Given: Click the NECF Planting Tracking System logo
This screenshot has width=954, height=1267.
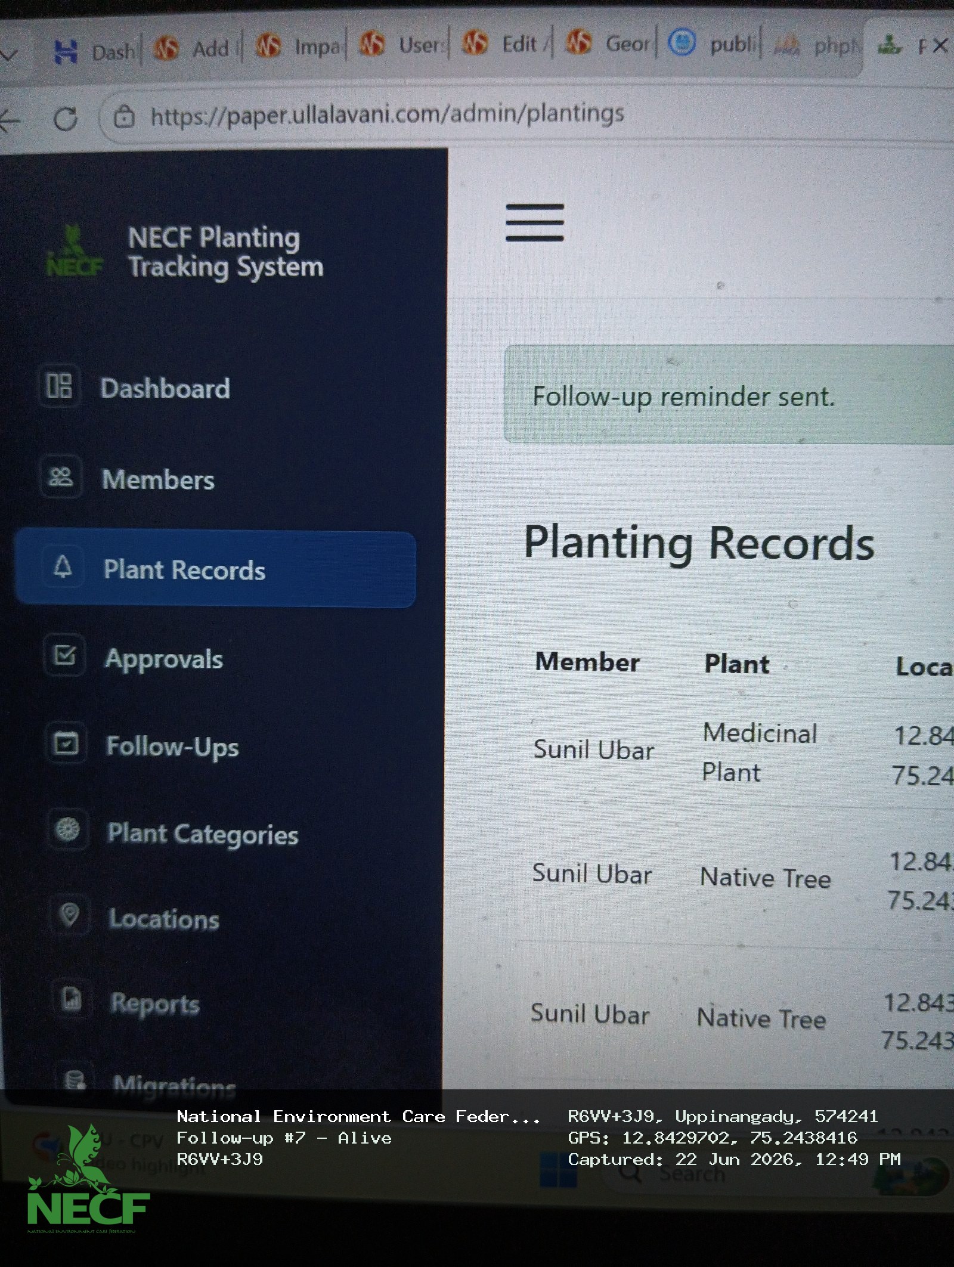Looking at the screenshot, I should pos(75,252).
